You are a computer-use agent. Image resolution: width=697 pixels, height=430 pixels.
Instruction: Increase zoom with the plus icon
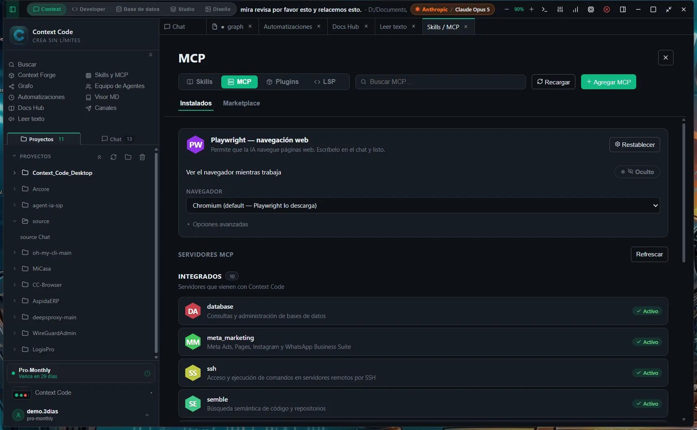[x=531, y=9]
